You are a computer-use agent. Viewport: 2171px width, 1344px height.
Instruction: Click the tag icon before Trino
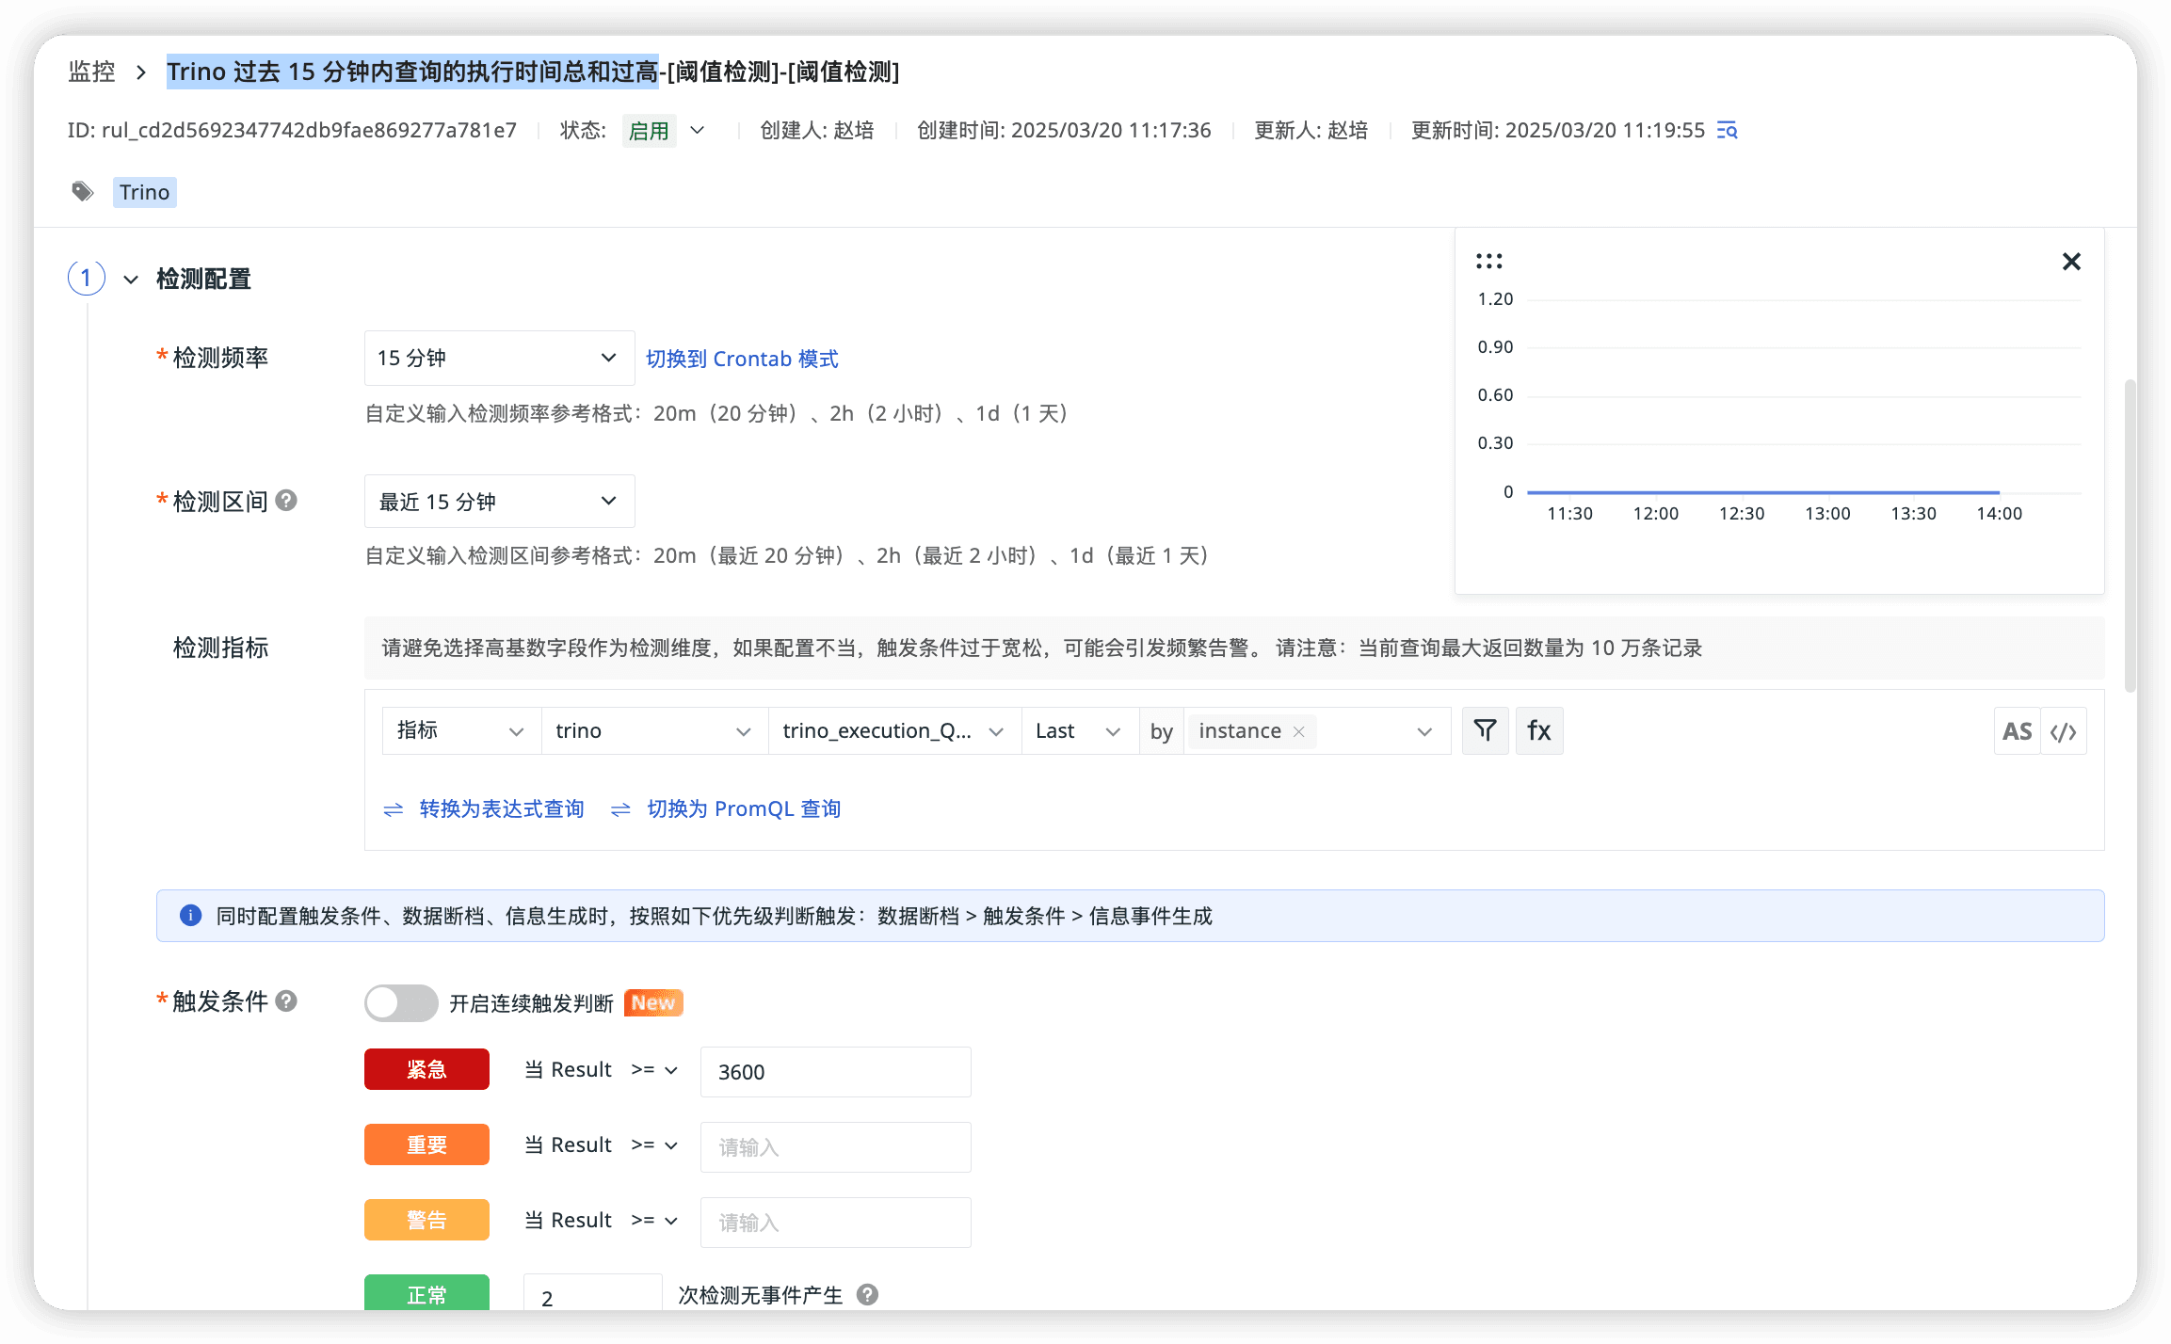coord(83,192)
